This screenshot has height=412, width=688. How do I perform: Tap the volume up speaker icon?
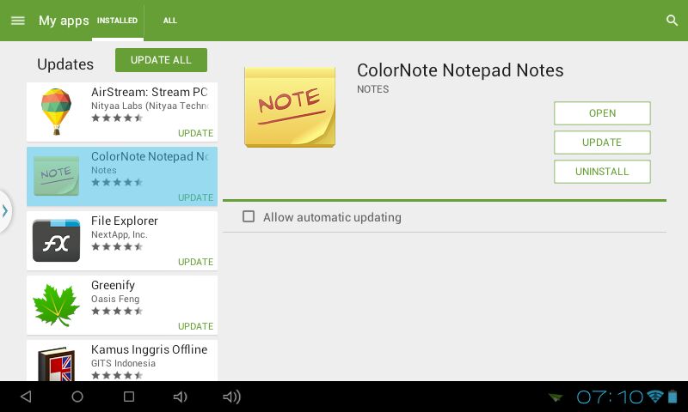point(231,397)
